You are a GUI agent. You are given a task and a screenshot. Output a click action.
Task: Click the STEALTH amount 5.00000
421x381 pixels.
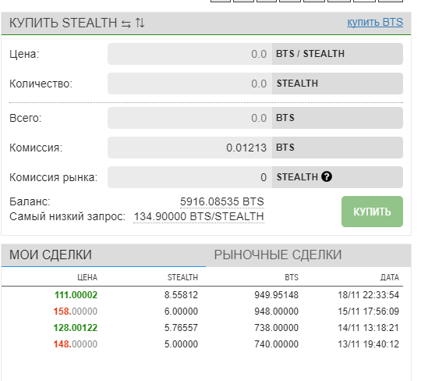[x=181, y=344]
